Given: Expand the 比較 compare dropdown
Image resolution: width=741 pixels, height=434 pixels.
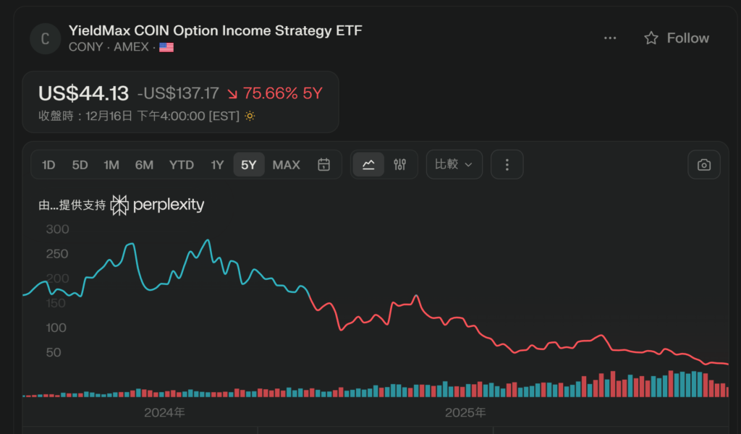Looking at the screenshot, I should pos(454,165).
